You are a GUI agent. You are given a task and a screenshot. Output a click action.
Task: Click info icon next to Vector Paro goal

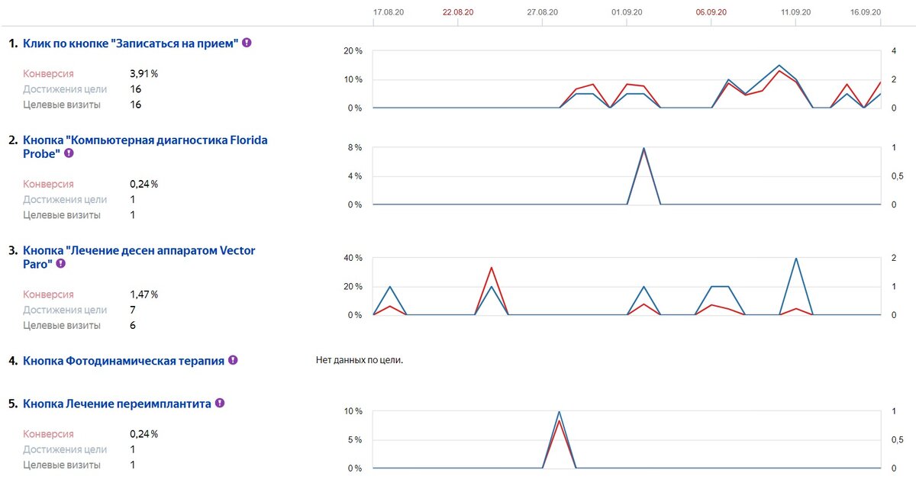(60, 263)
